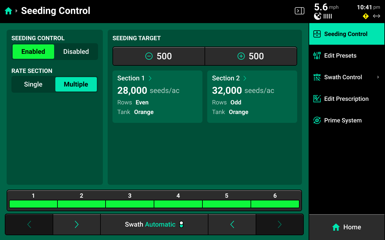This screenshot has width=385, height=240.
Task: Click the RATE SECTION heading
Action: pos(32,71)
